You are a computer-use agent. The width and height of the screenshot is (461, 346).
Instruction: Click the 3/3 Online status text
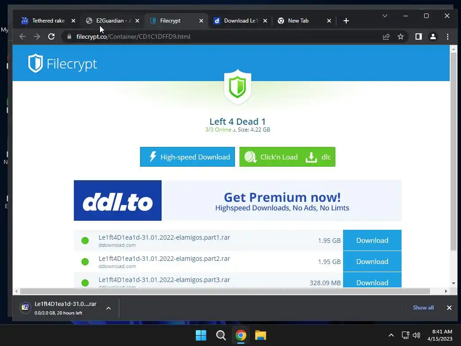[x=218, y=130]
